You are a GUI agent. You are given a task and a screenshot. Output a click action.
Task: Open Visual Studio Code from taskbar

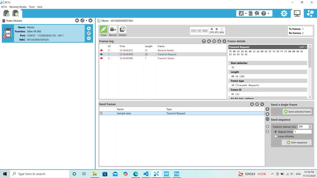pos(146,174)
